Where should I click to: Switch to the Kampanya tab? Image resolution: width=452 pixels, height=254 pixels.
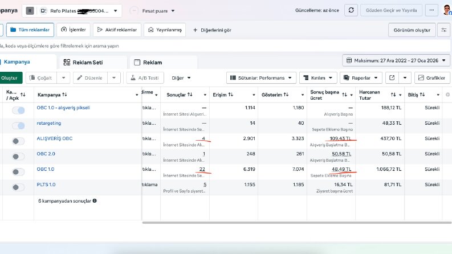(27, 62)
